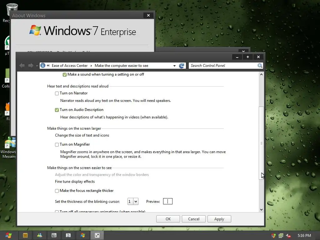This screenshot has width=320, height=240.
Task: Click 'Make things on the screen larger' heading
Action: click(74, 128)
